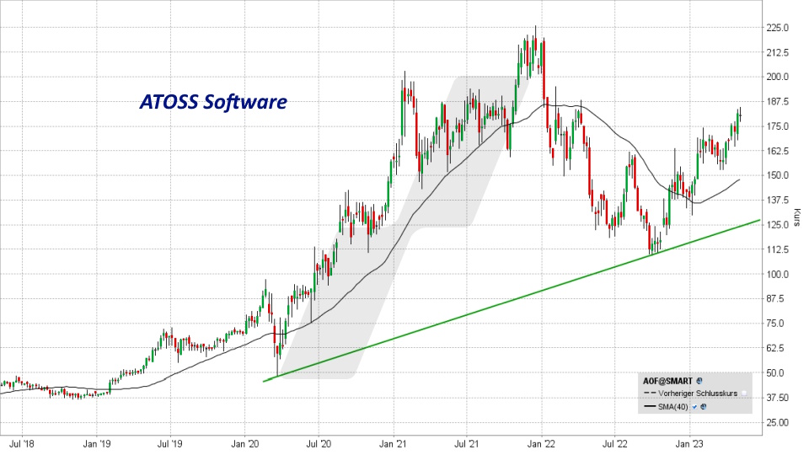Click the AOF@SMART legend title
Screen dimensions: 809x455
pyautogui.click(x=667, y=381)
